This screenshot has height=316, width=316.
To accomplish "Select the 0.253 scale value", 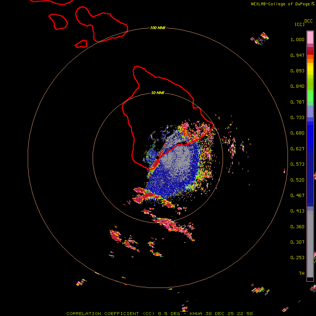I will point(297,258).
